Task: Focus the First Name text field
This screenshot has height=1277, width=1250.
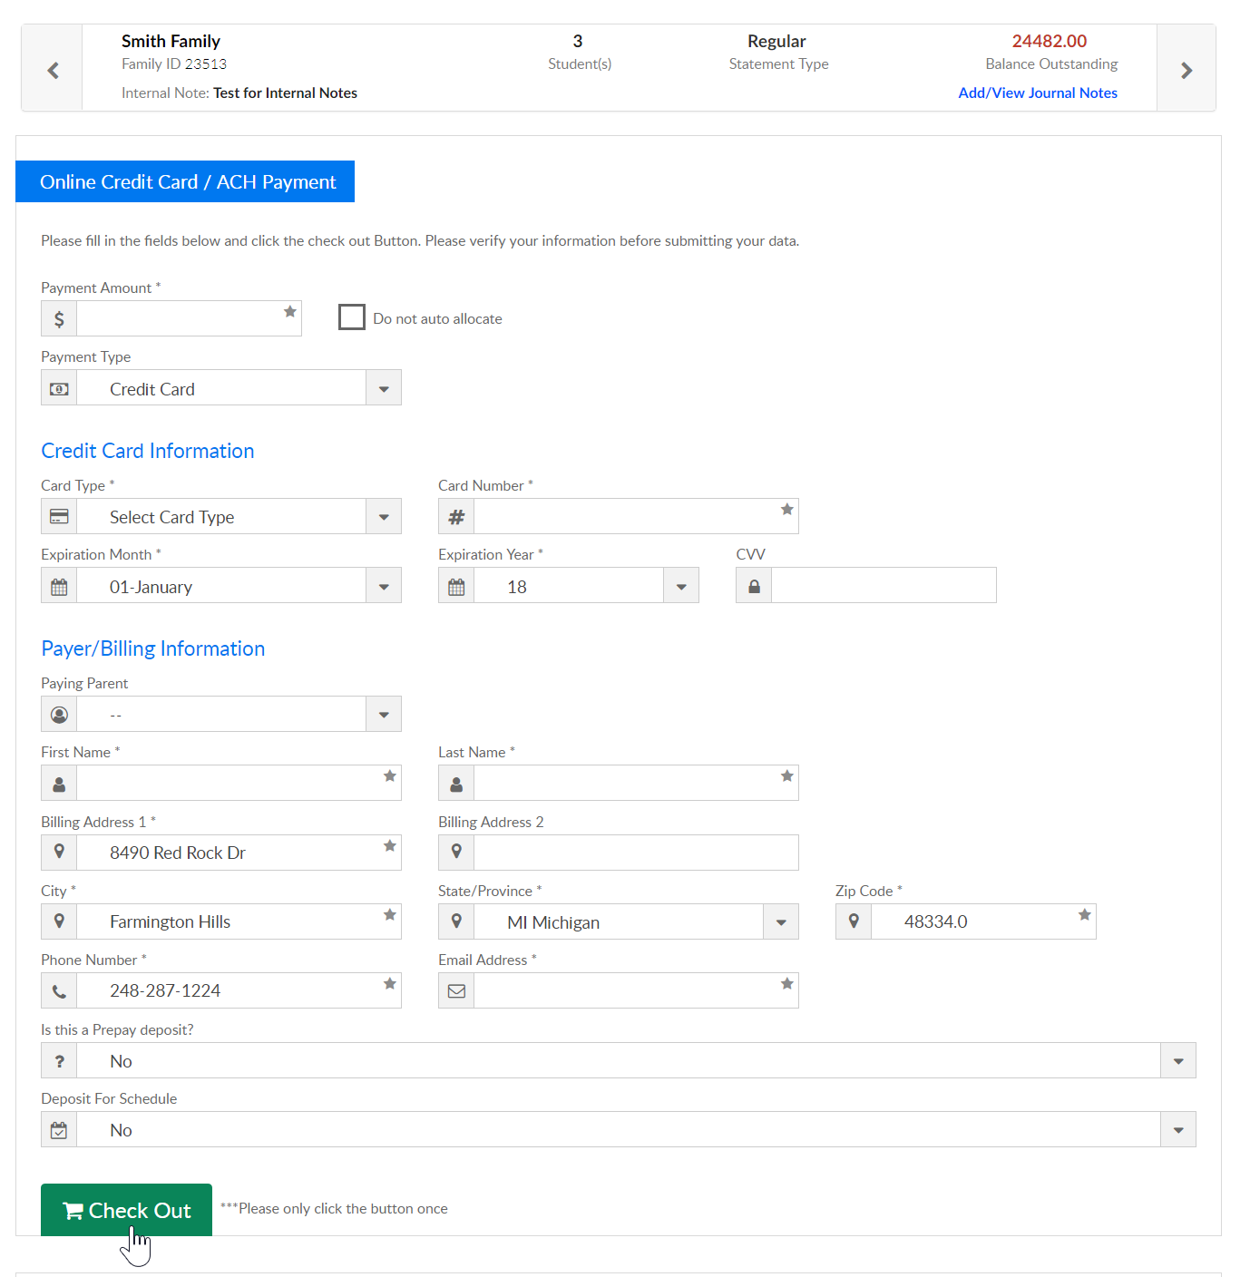Action: (x=229, y=784)
